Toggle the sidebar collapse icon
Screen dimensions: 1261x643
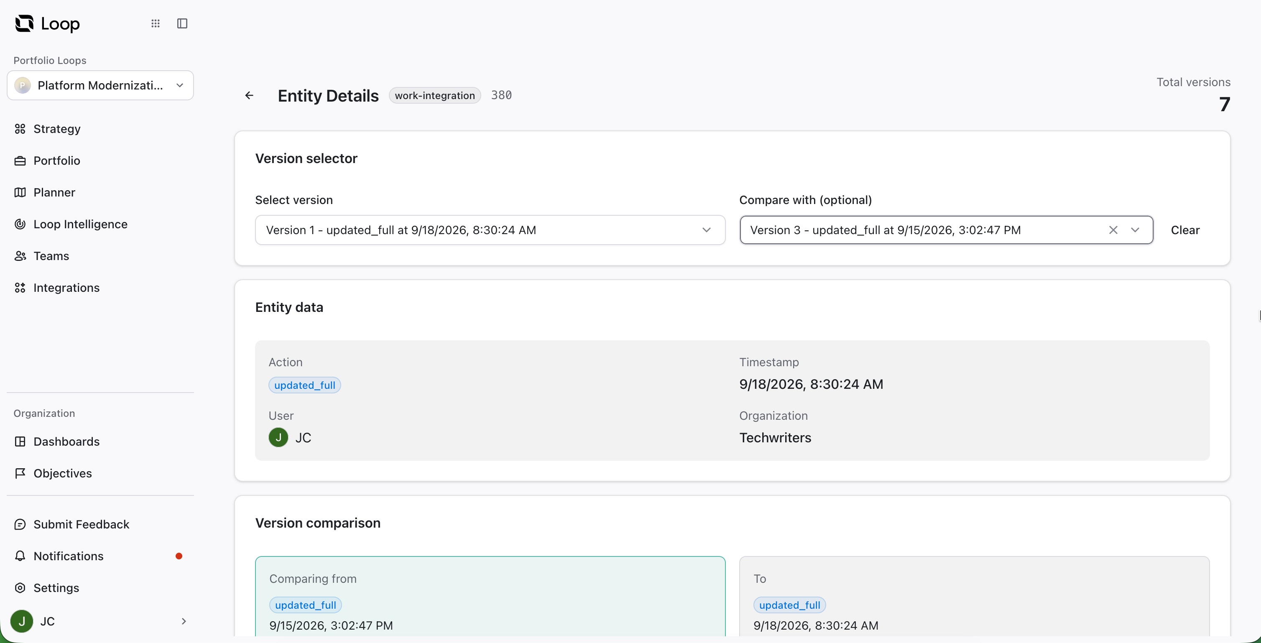click(x=182, y=23)
